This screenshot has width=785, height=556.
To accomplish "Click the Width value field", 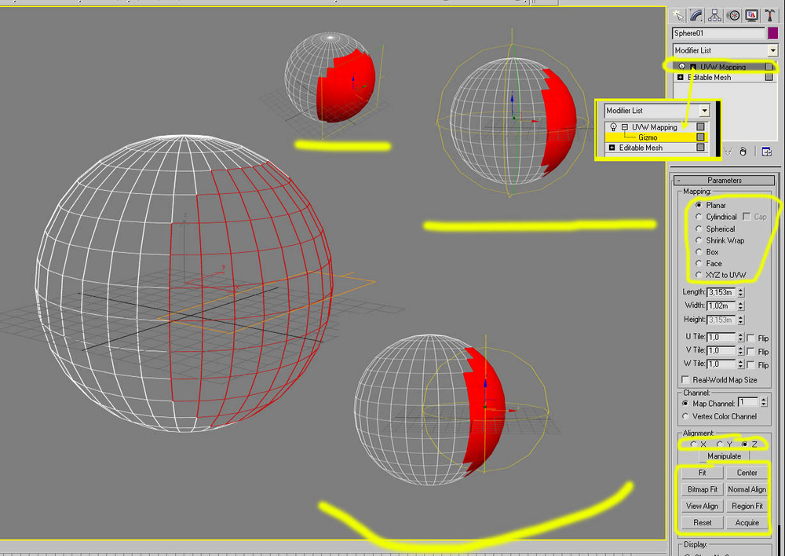I will tap(721, 305).
